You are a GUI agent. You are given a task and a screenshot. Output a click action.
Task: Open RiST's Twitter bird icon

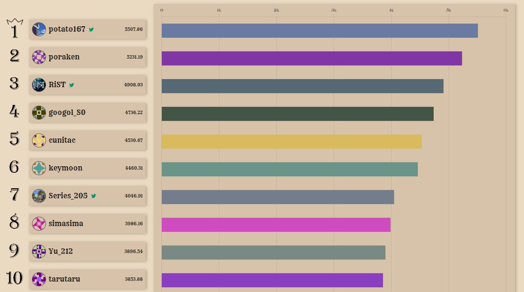tap(72, 85)
